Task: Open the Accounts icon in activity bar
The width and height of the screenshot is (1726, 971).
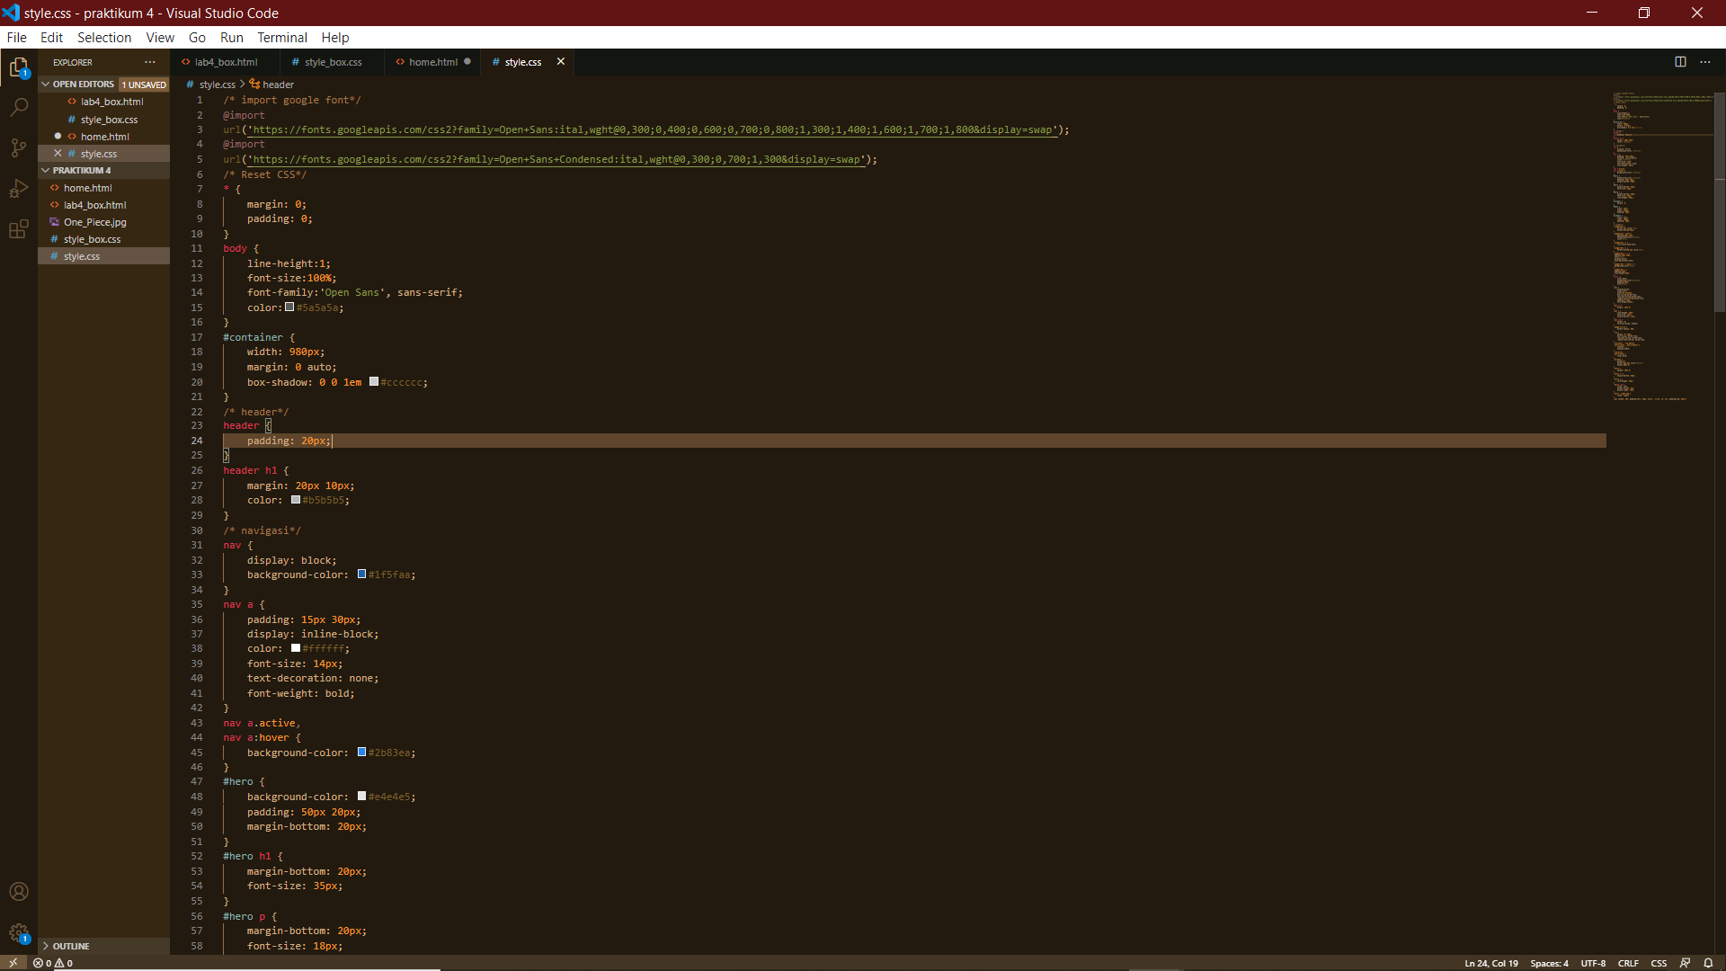Action: [x=19, y=892]
